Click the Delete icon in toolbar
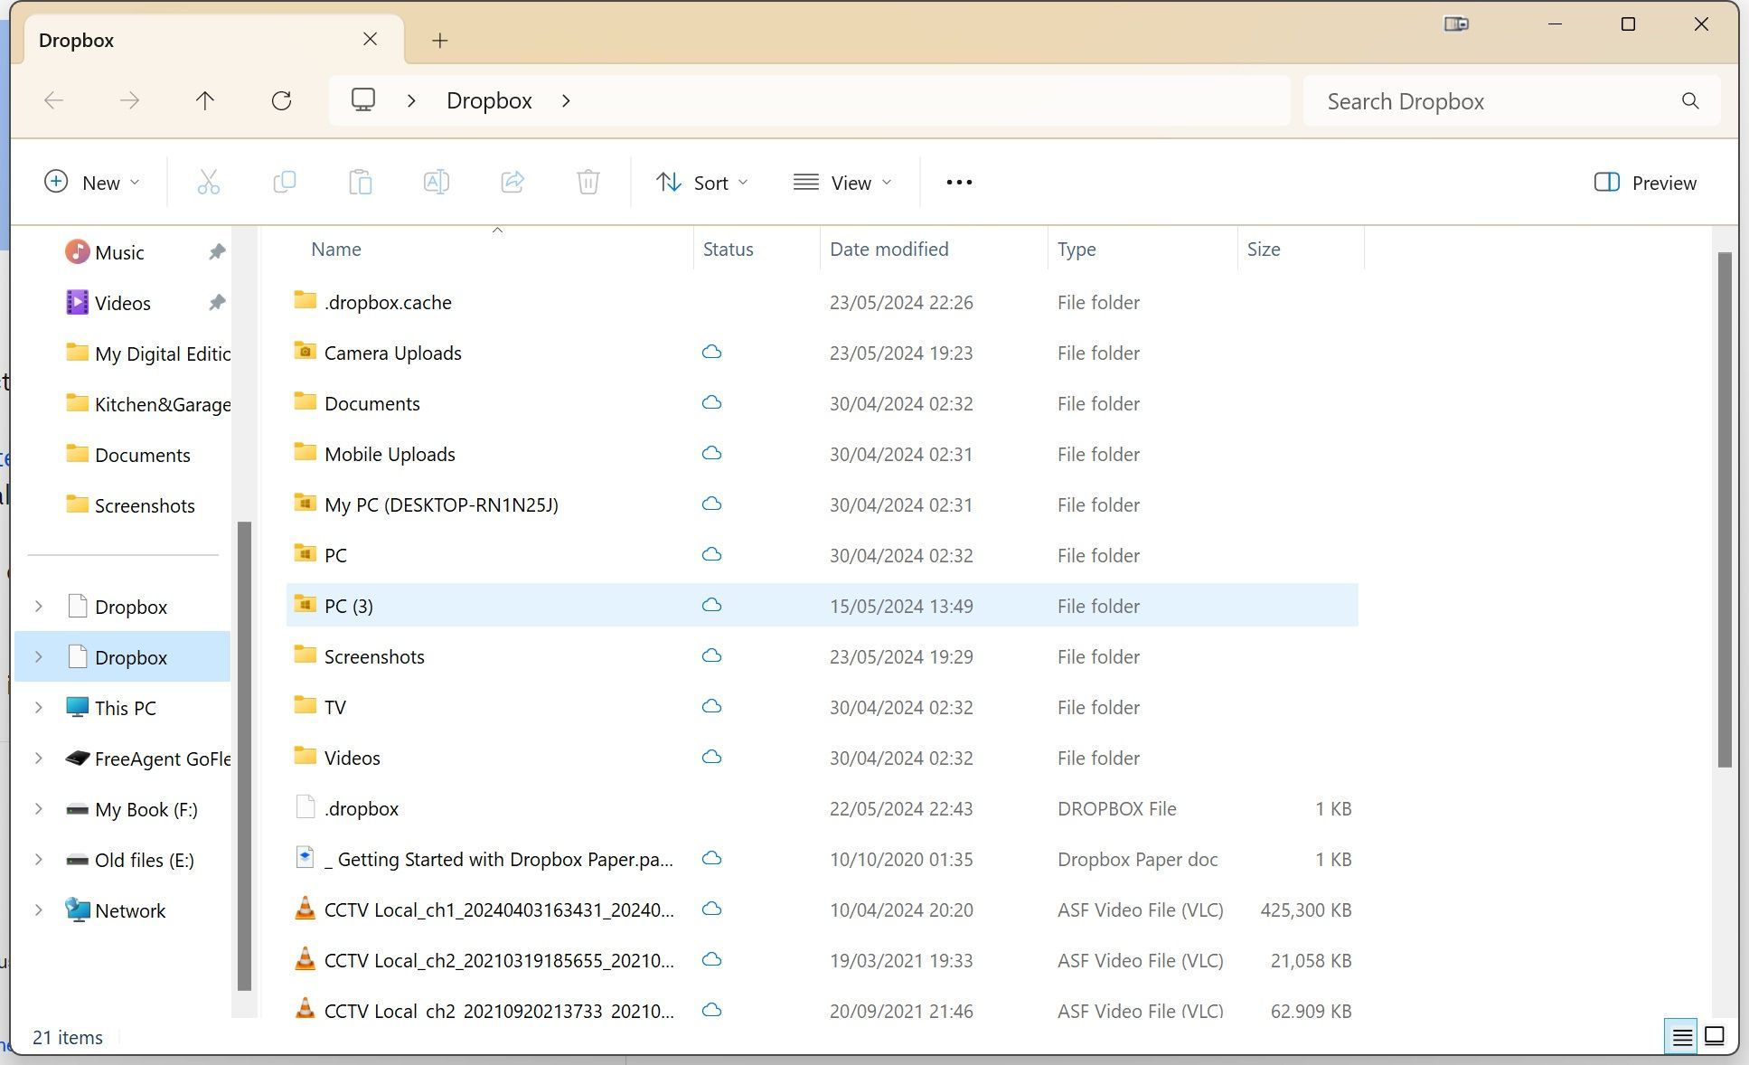Screen dimensions: 1749x1065 (585, 181)
